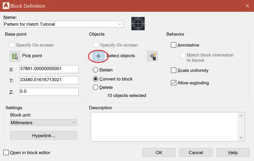Image resolution: width=254 pixels, height=161 pixels.
Task: Click inside the Description text area
Action: [x=164, y=127]
